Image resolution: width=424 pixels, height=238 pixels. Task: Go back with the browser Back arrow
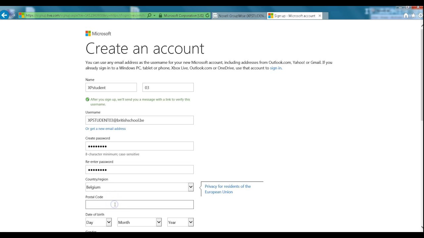4,15
